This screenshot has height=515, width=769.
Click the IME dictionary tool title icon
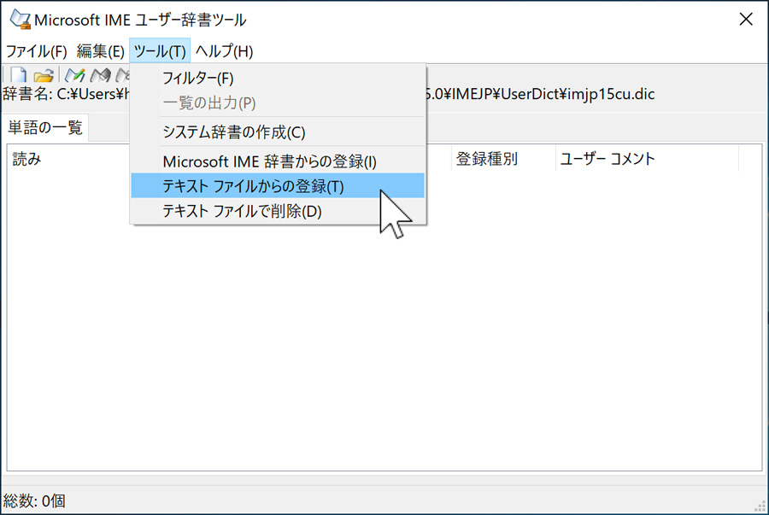(21, 20)
